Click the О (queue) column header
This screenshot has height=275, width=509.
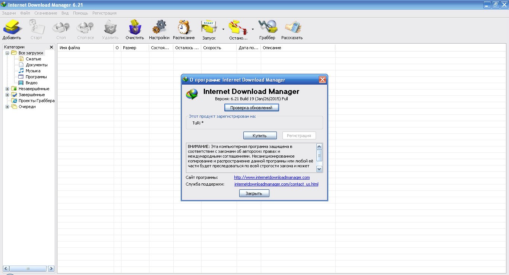117,48
